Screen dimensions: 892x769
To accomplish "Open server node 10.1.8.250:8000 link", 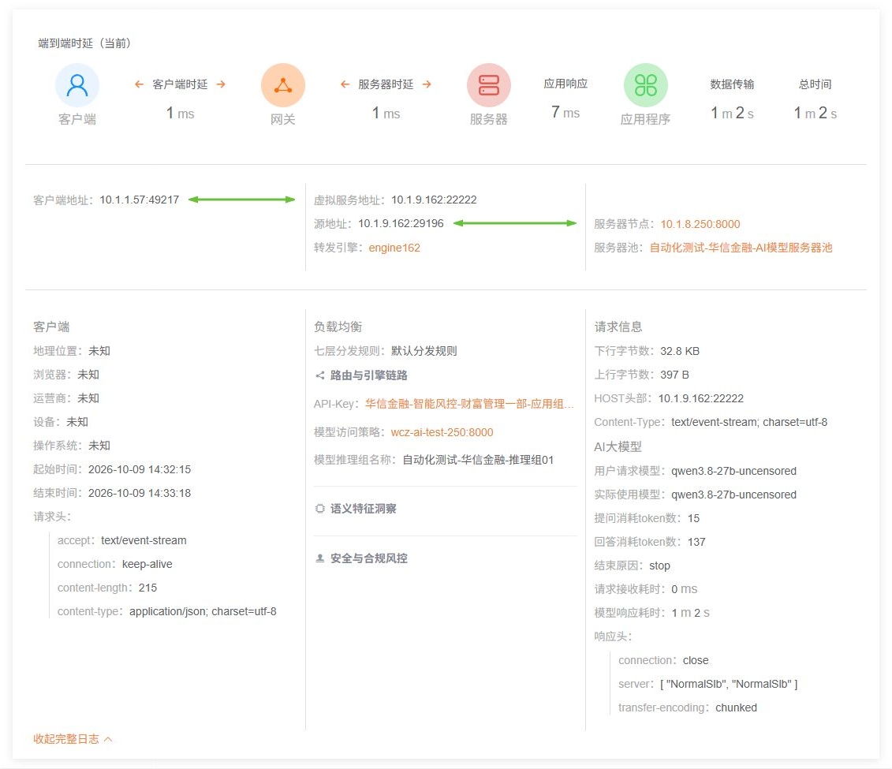I will tap(700, 224).
